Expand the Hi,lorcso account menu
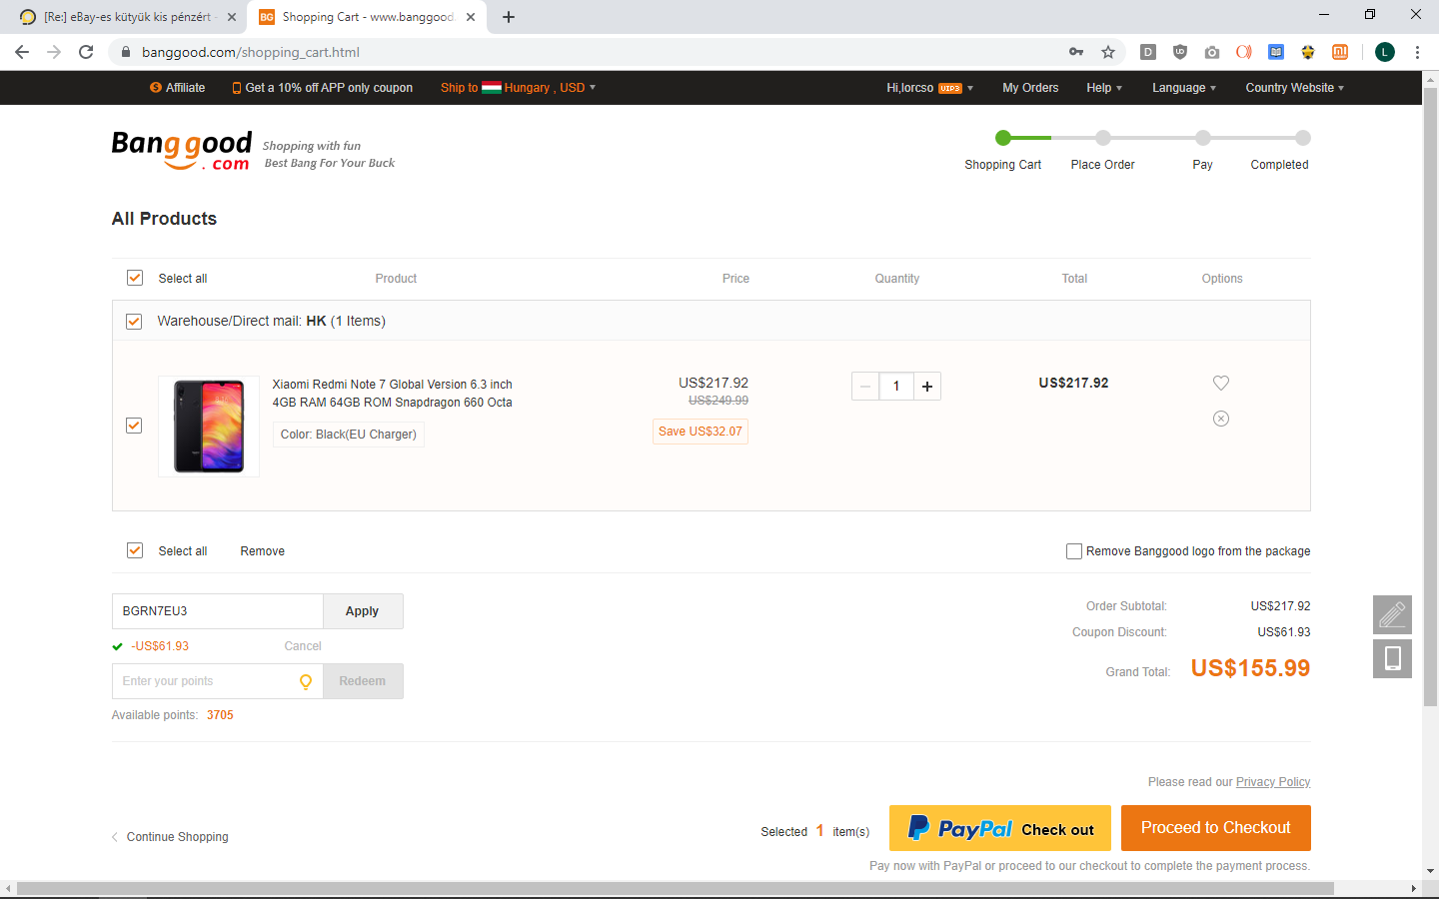Screen dimensions: 1439x899 point(929,88)
